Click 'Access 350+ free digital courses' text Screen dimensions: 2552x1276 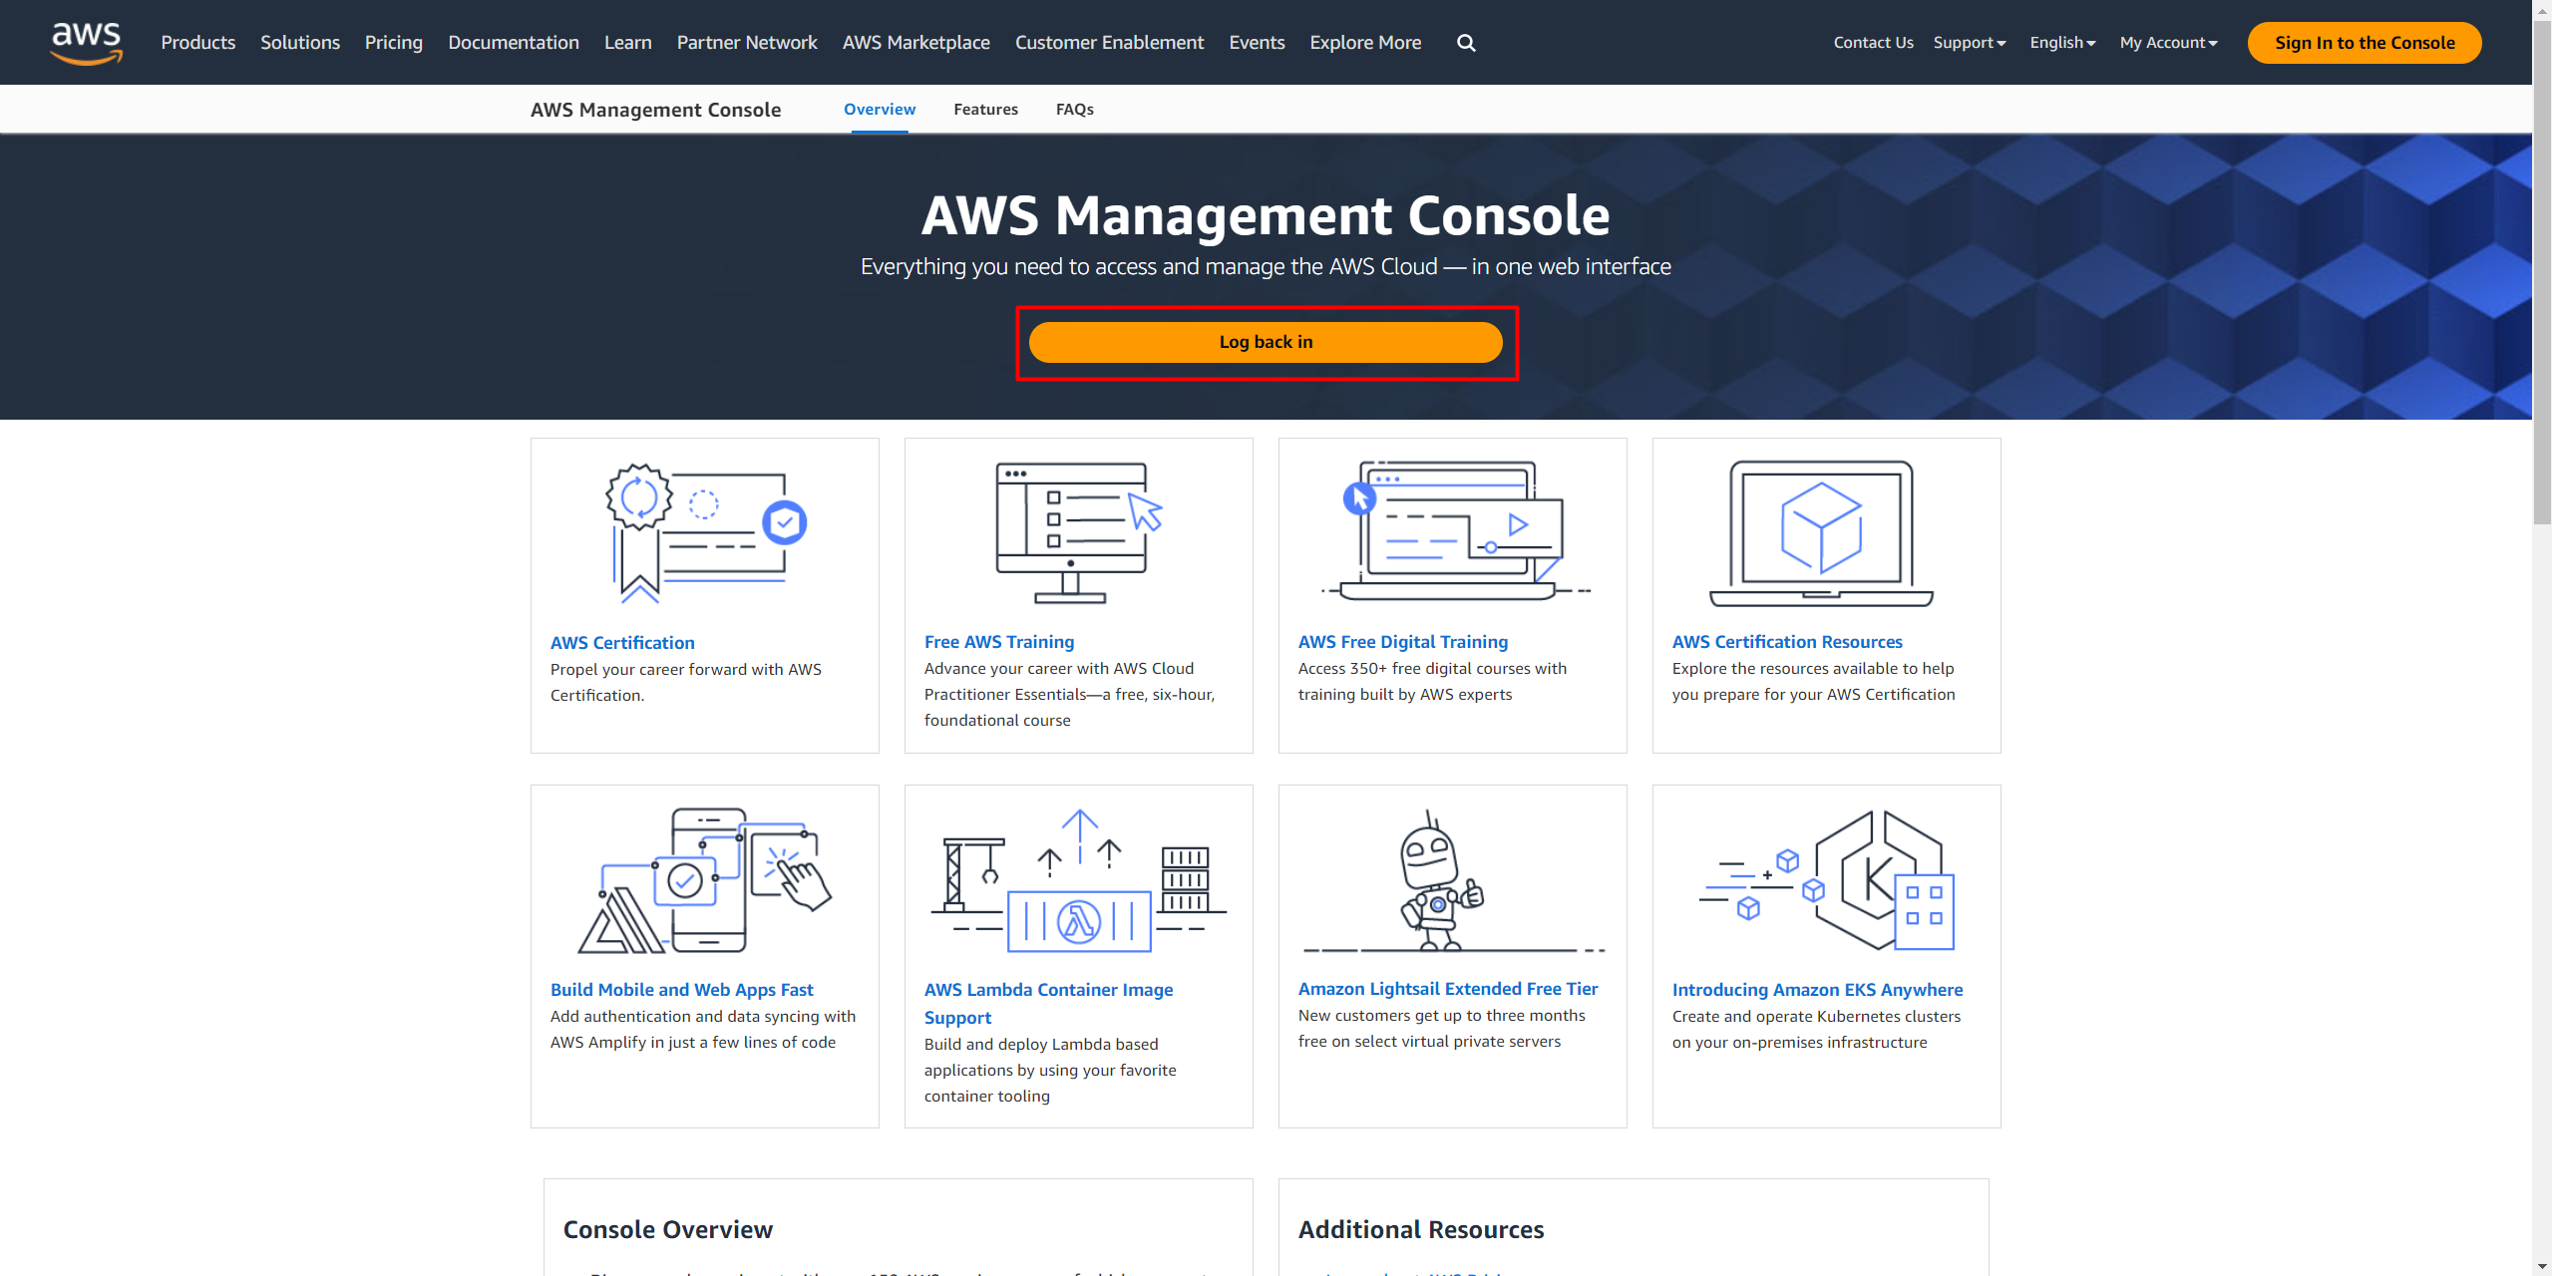click(1432, 682)
